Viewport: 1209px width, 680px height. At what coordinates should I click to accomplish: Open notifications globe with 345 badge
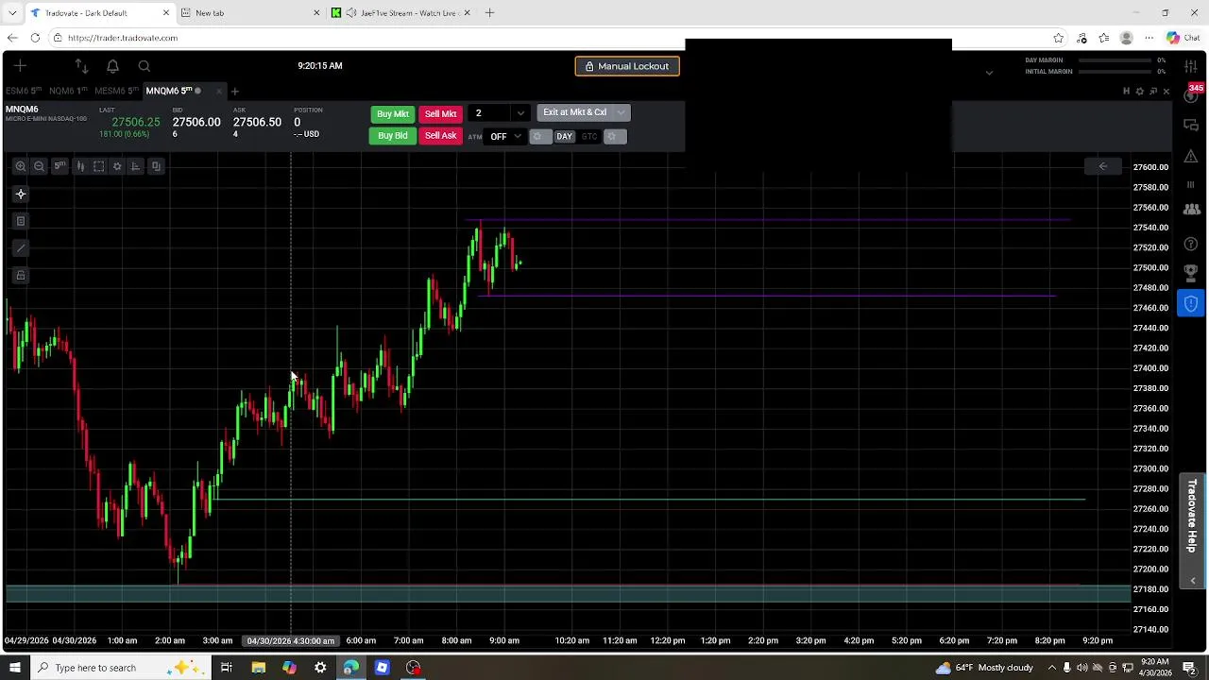1192,94
